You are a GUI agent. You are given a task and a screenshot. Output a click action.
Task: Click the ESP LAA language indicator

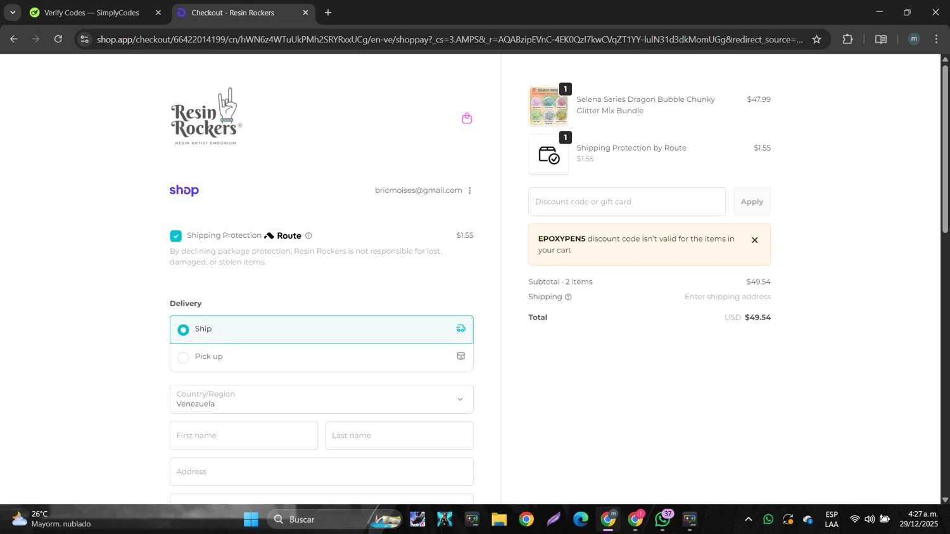832,519
